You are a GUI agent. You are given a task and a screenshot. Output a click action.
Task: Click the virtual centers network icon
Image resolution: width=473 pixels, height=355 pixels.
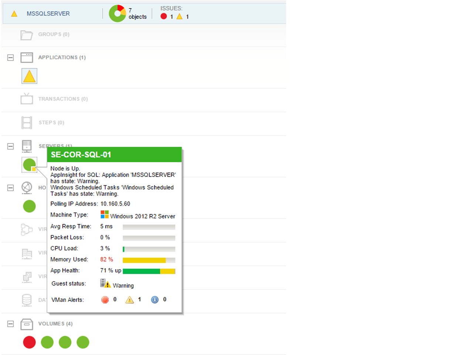[x=27, y=277]
